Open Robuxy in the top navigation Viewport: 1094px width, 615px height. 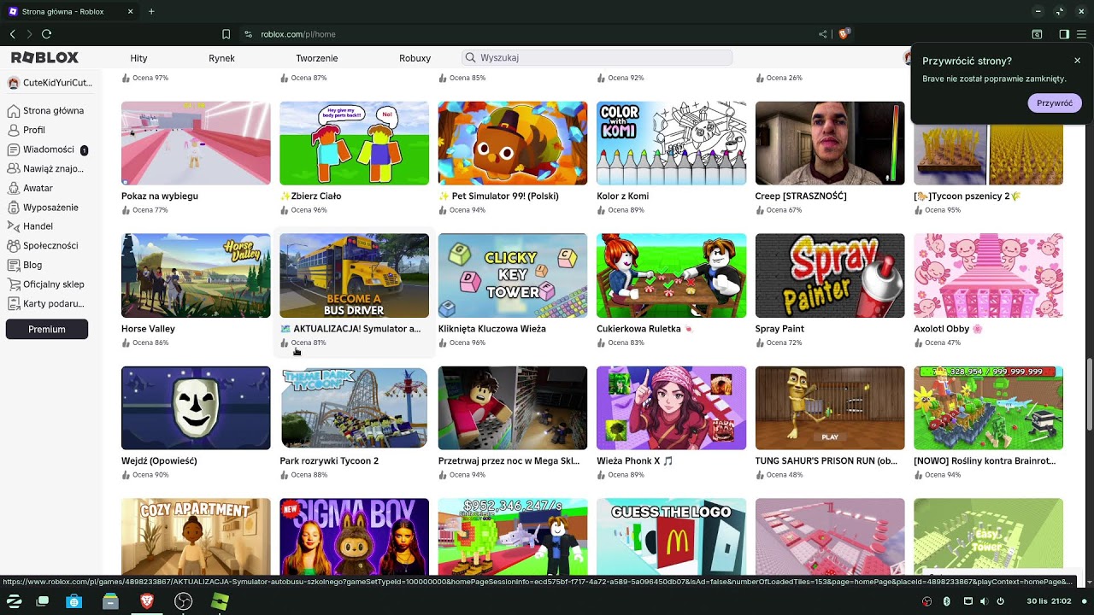coord(415,58)
